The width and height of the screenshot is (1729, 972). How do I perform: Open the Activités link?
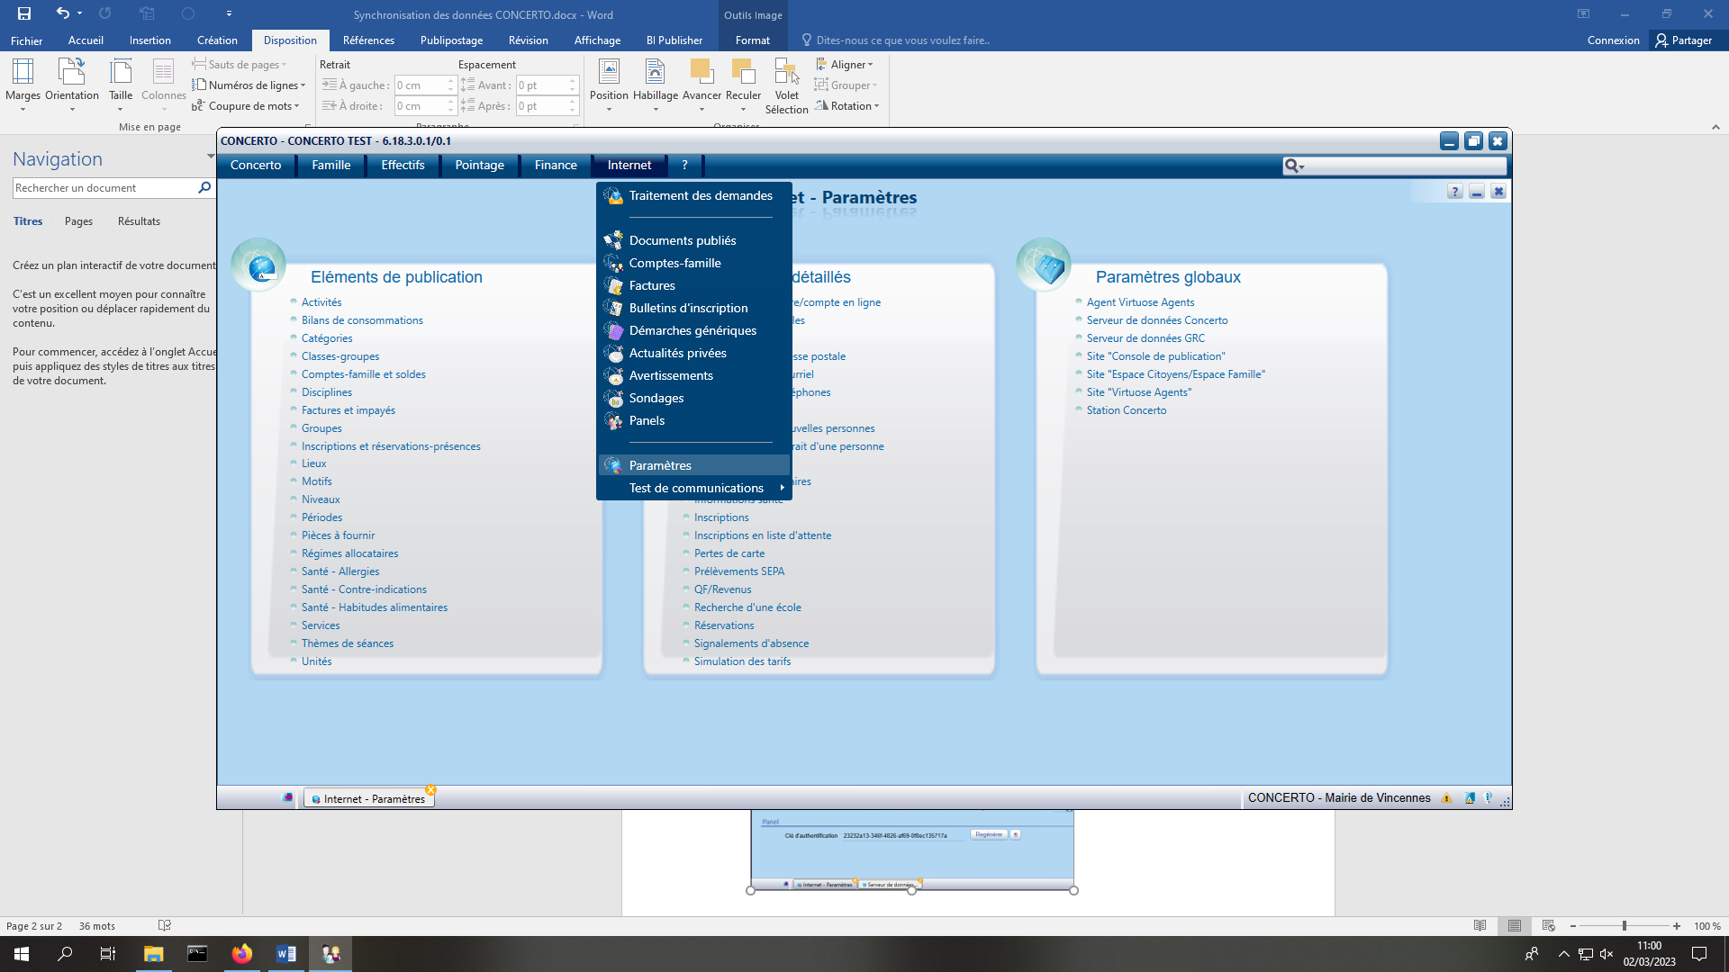point(321,302)
